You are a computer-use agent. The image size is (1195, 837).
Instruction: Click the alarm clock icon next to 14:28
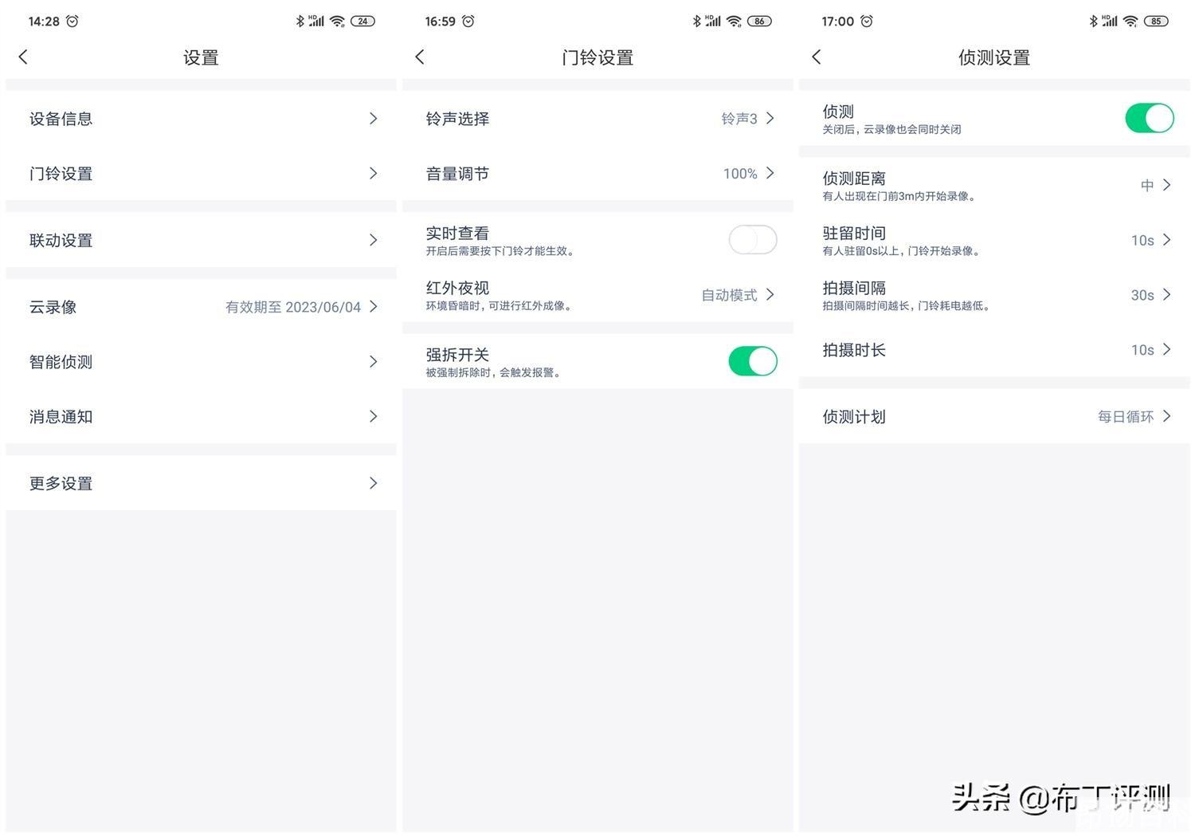coord(74,22)
